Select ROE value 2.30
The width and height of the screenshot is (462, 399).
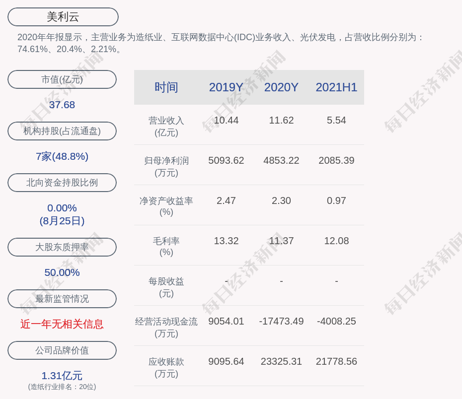coord(281,200)
